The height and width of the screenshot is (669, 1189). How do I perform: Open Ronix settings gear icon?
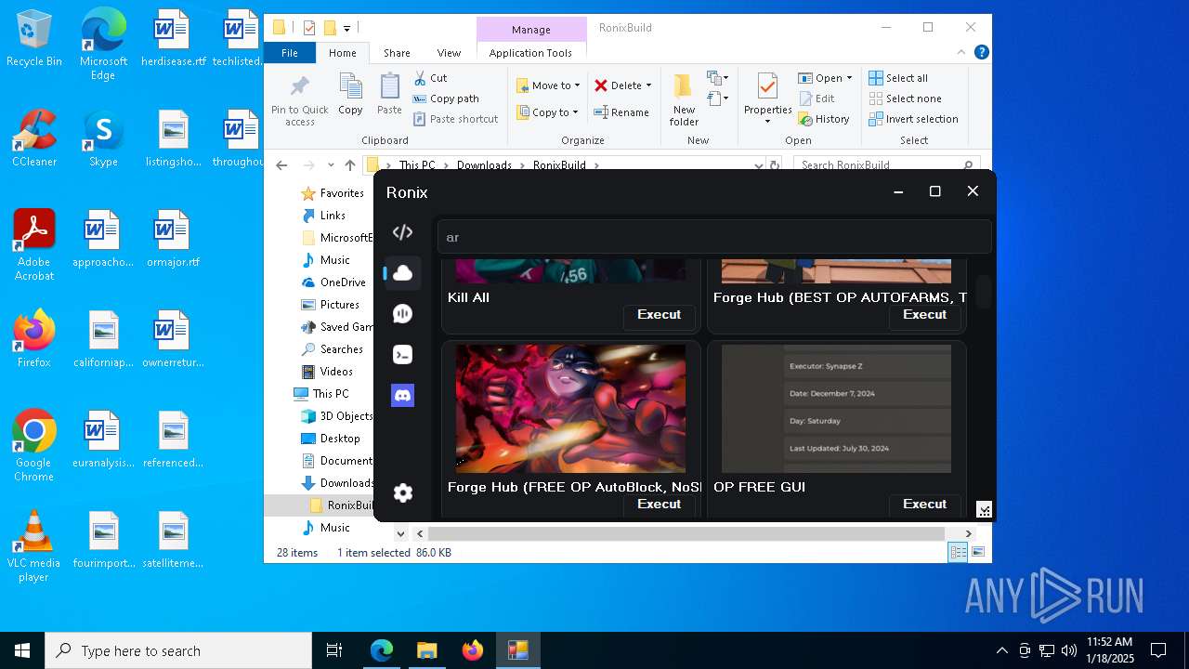point(402,493)
